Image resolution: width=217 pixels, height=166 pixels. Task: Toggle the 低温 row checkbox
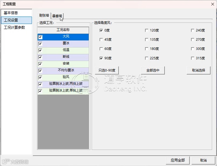point(40,50)
